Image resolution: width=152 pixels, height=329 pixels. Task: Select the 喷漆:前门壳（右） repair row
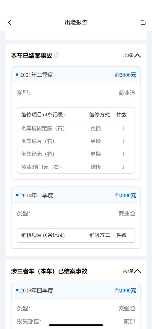tap(76, 167)
